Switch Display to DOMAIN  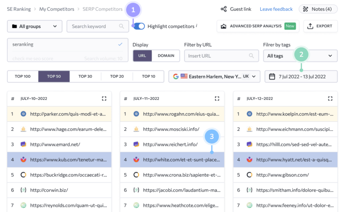pos(166,56)
